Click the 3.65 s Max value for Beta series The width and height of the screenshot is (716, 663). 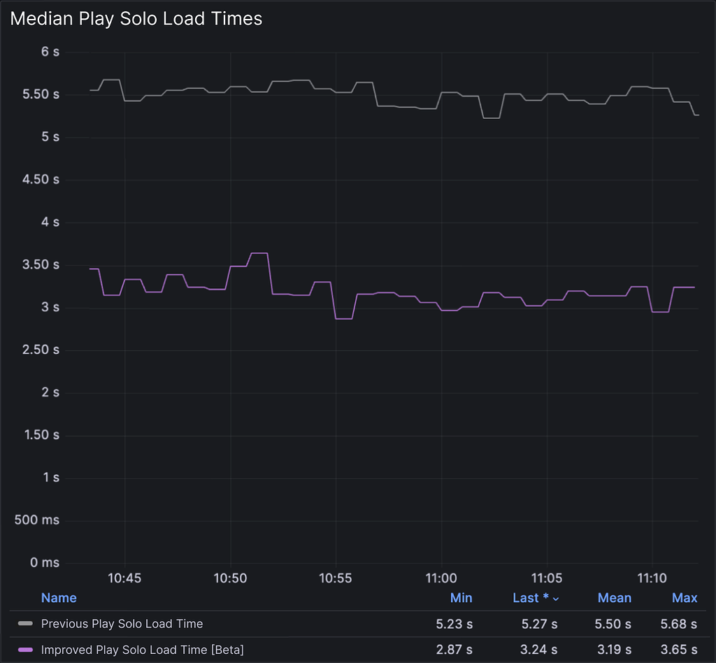click(x=678, y=650)
